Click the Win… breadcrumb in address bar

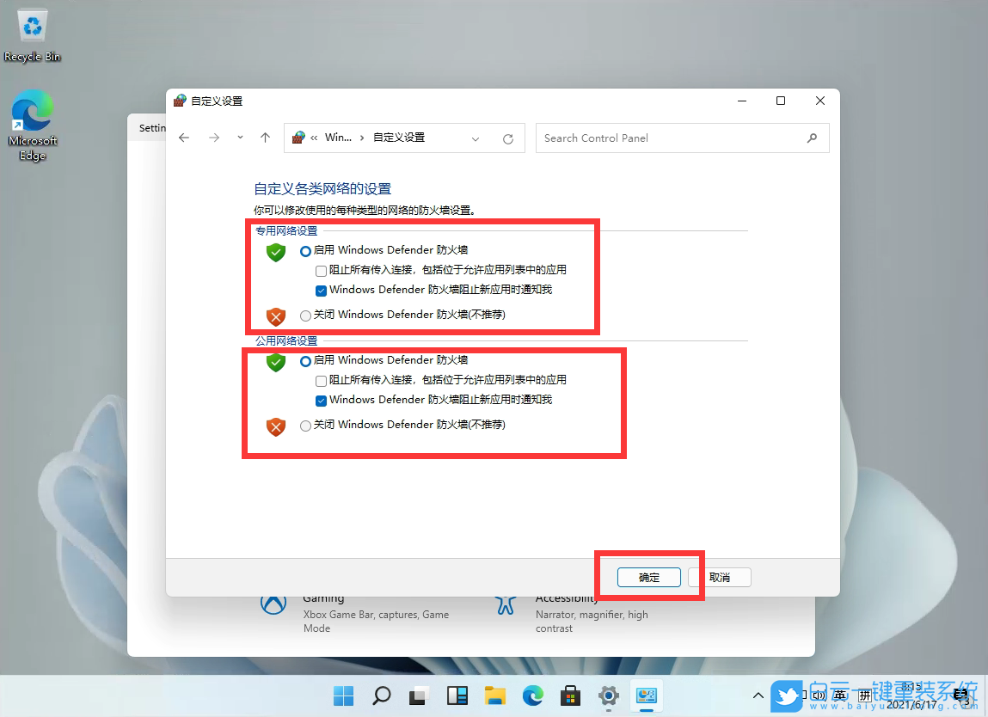[x=339, y=138]
